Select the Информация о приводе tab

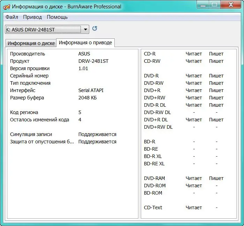(85, 43)
